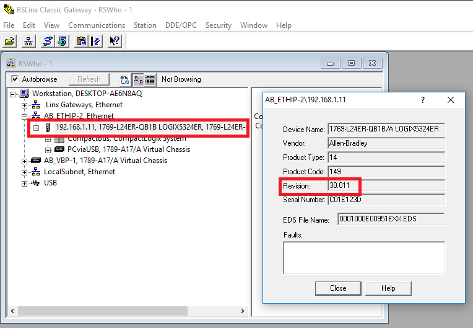Click RSWho window title bar icon

(x=11, y=63)
